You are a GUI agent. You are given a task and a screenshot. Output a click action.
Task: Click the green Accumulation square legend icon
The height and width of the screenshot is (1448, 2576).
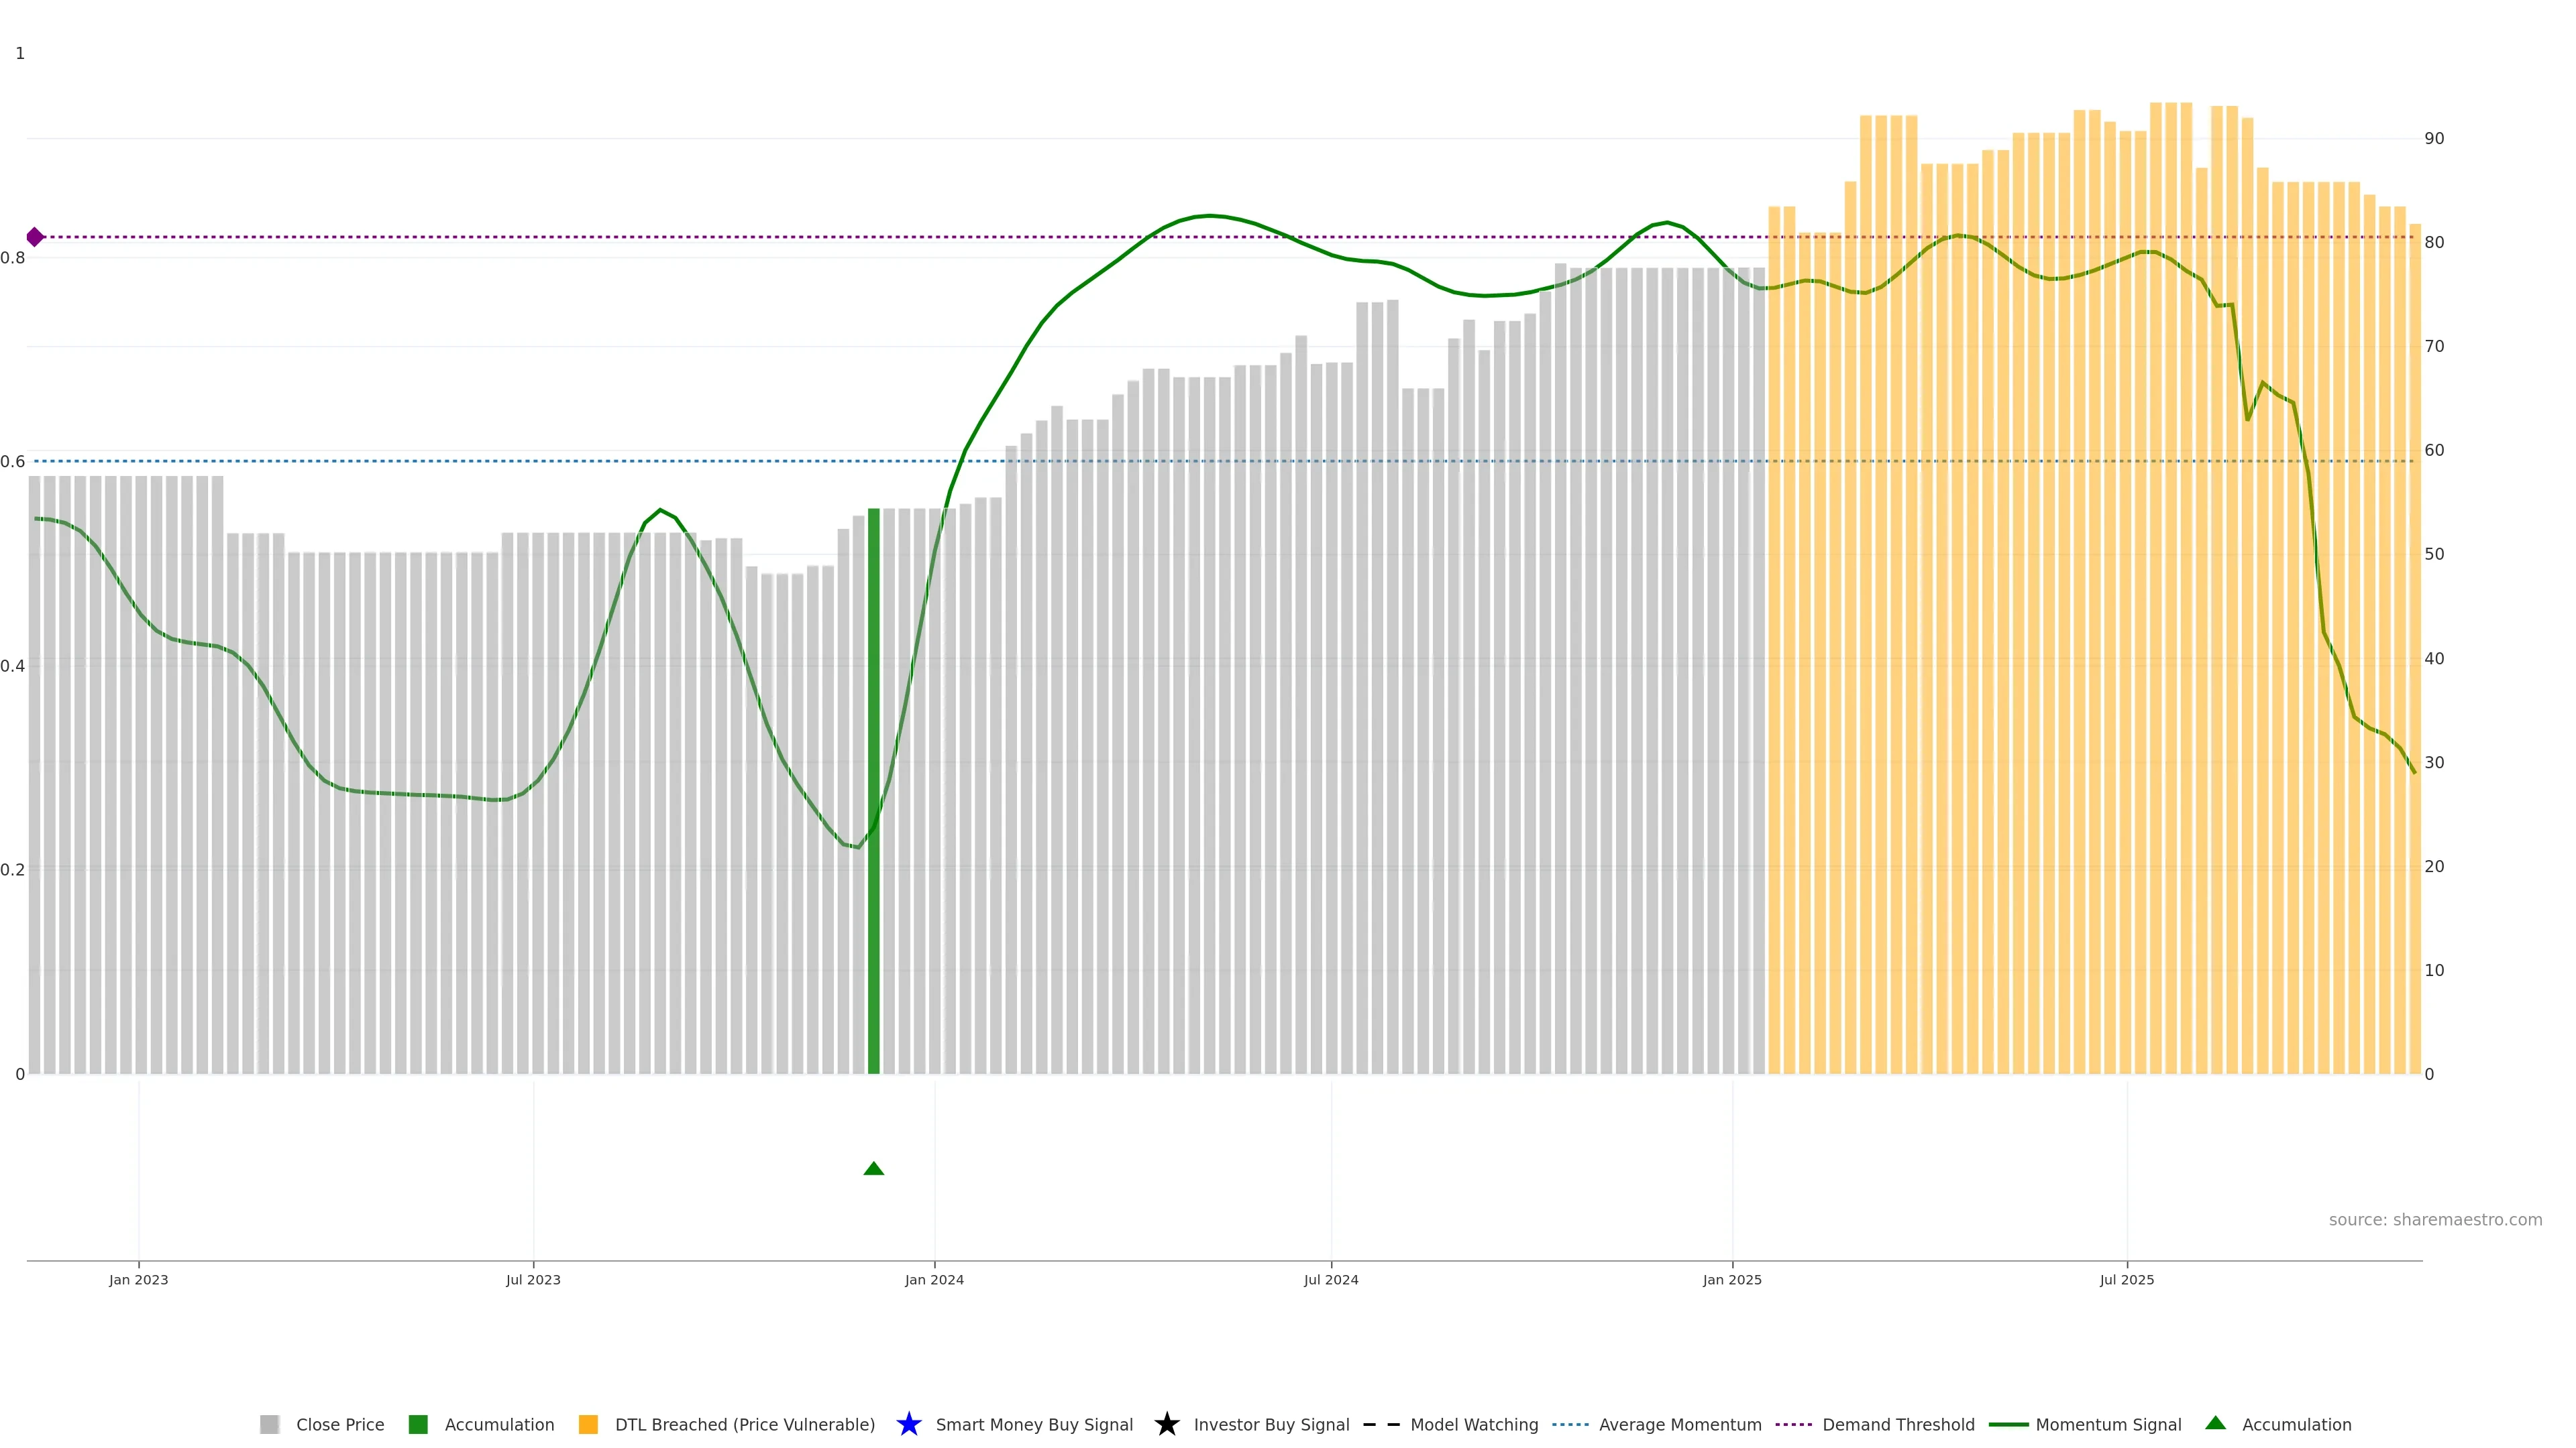(x=418, y=1424)
